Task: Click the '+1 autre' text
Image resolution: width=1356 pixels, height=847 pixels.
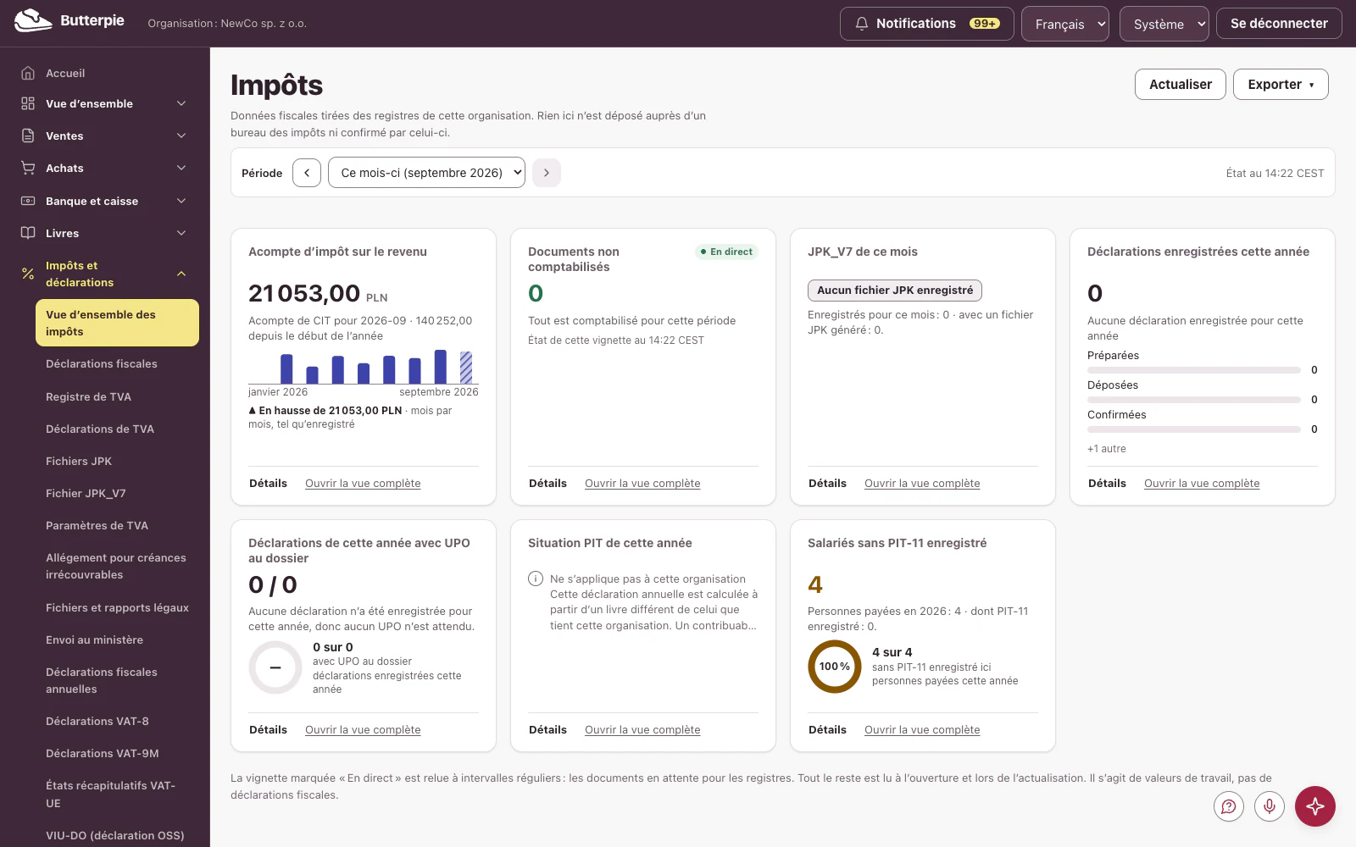Action: pos(1107,449)
